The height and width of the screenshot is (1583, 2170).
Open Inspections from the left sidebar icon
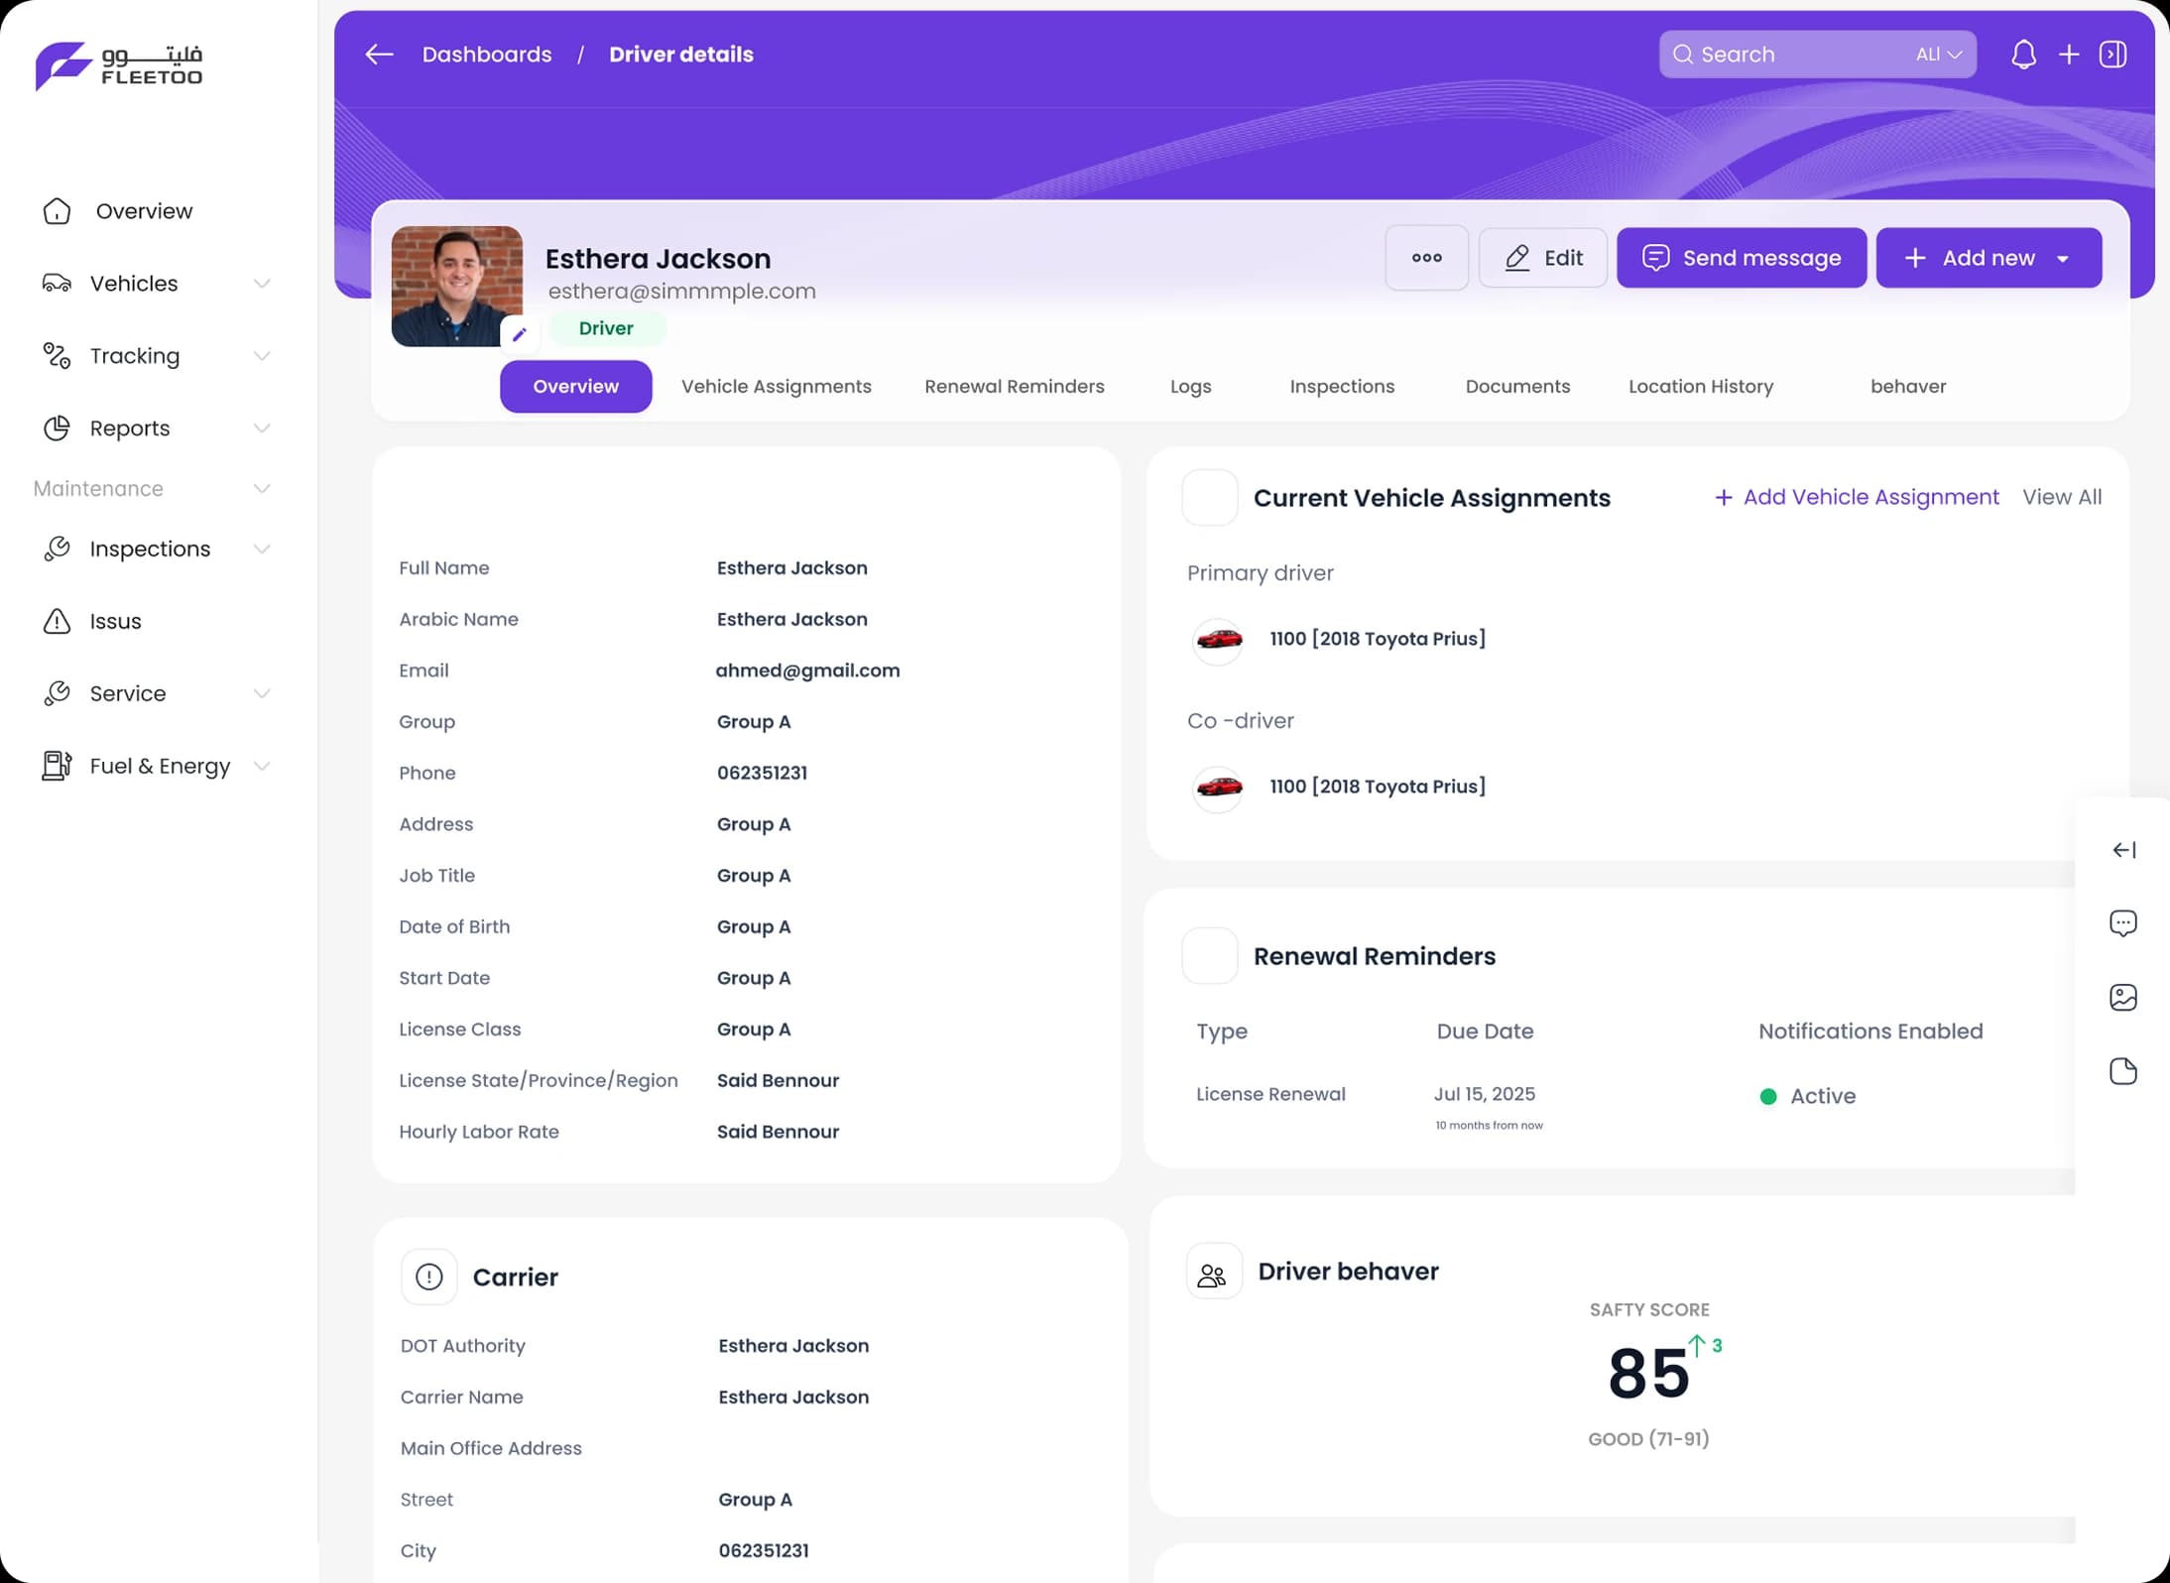57,548
